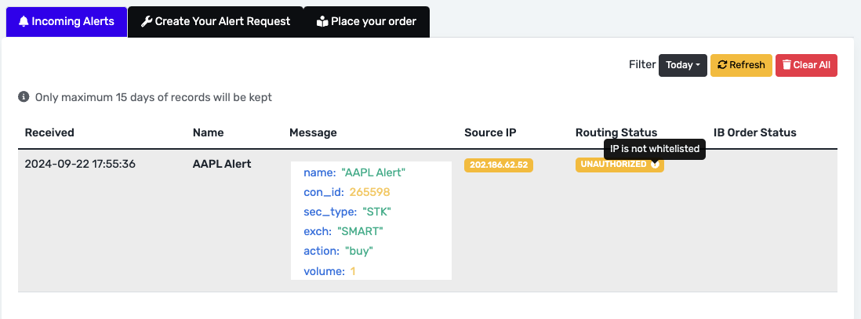Screen dimensions: 861x319
Task: Click the warning icon in UNAUTHORIZED badge
Action: (655, 164)
